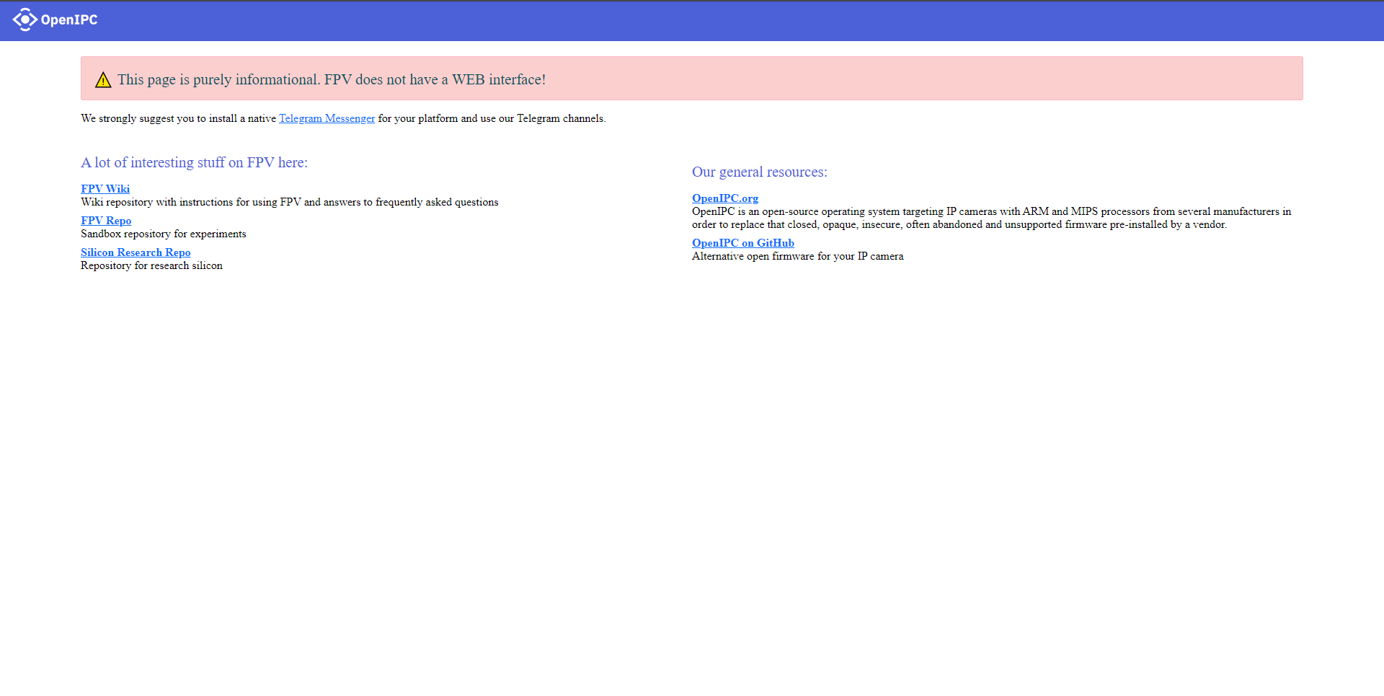Open the FPV Wiki link
This screenshot has height=696, width=1384.
(105, 189)
